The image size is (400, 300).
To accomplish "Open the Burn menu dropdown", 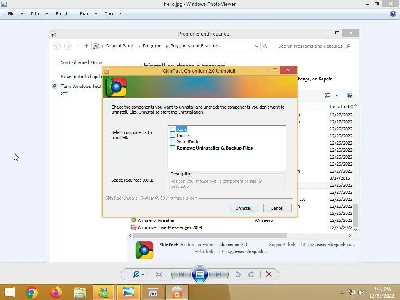I will [96, 14].
